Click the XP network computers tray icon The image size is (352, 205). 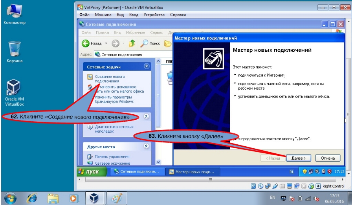(x=311, y=172)
